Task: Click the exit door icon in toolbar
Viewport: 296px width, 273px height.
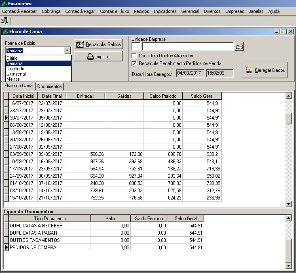Action: click(4, 20)
